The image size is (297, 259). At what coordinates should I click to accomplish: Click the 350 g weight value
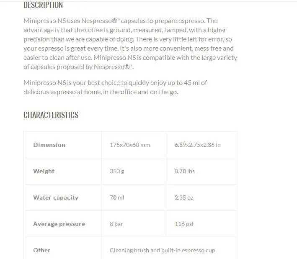pyautogui.click(x=117, y=171)
